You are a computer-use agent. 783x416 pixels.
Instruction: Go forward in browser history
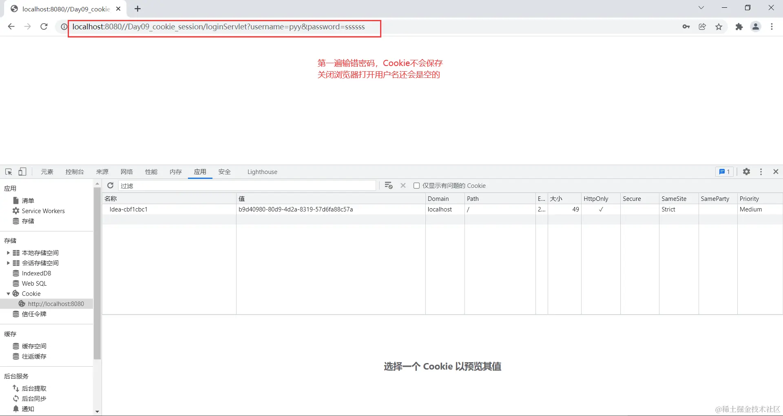click(x=27, y=26)
